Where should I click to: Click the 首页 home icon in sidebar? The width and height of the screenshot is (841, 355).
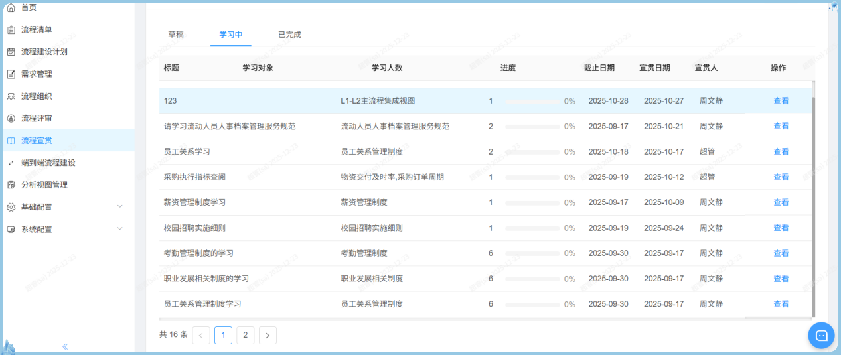click(x=11, y=7)
